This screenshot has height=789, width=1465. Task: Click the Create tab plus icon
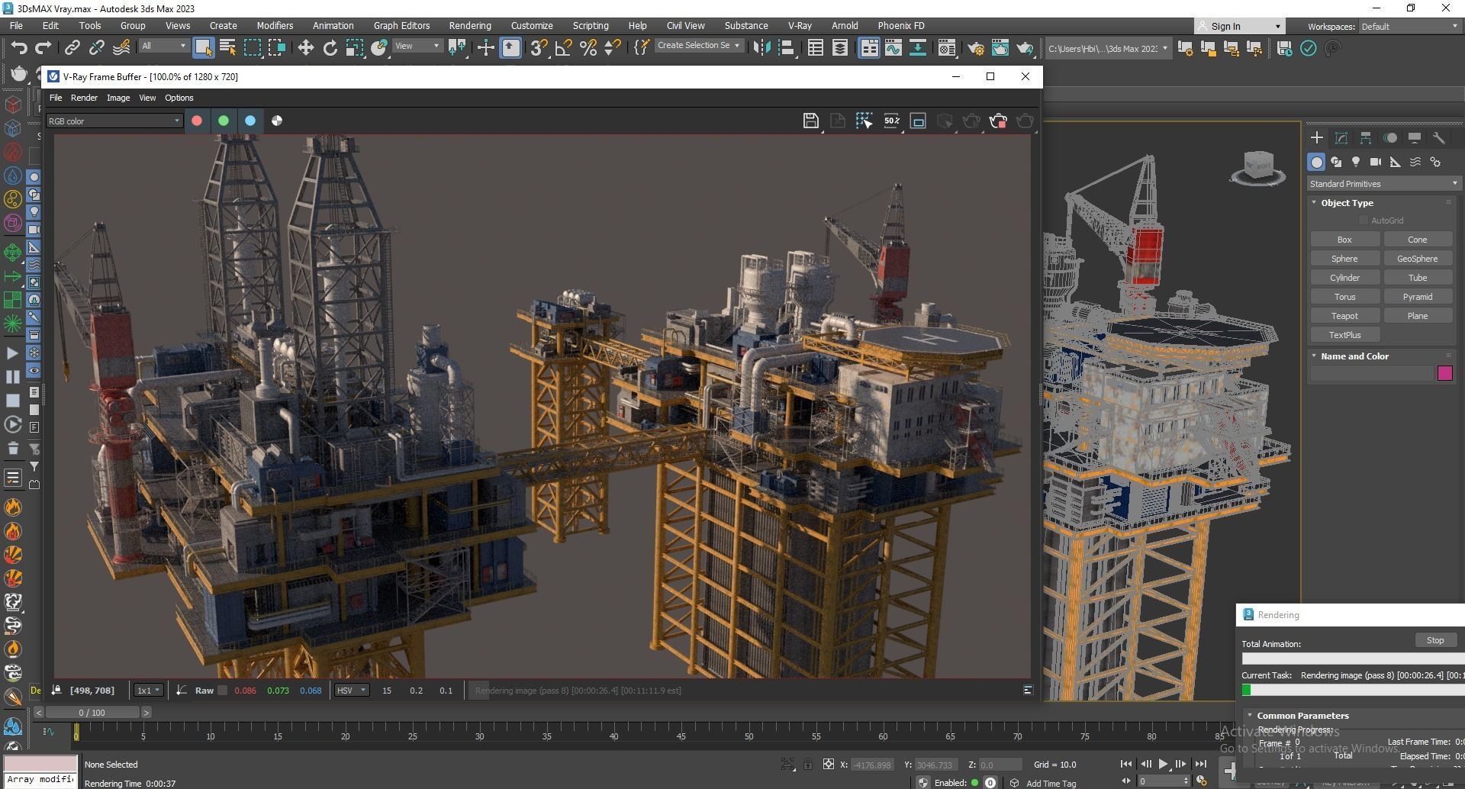(1316, 138)
